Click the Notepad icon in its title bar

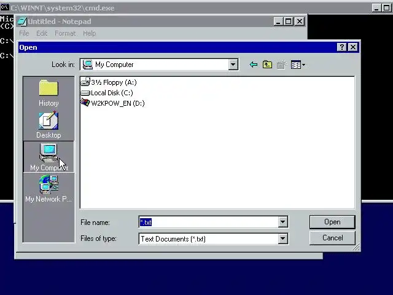pos(22,22)
